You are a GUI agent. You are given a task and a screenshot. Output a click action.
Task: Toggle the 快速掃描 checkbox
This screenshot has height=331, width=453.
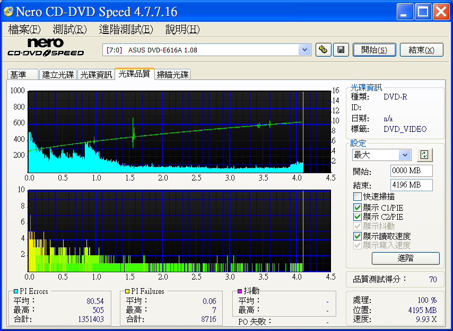tap(358, 196)
